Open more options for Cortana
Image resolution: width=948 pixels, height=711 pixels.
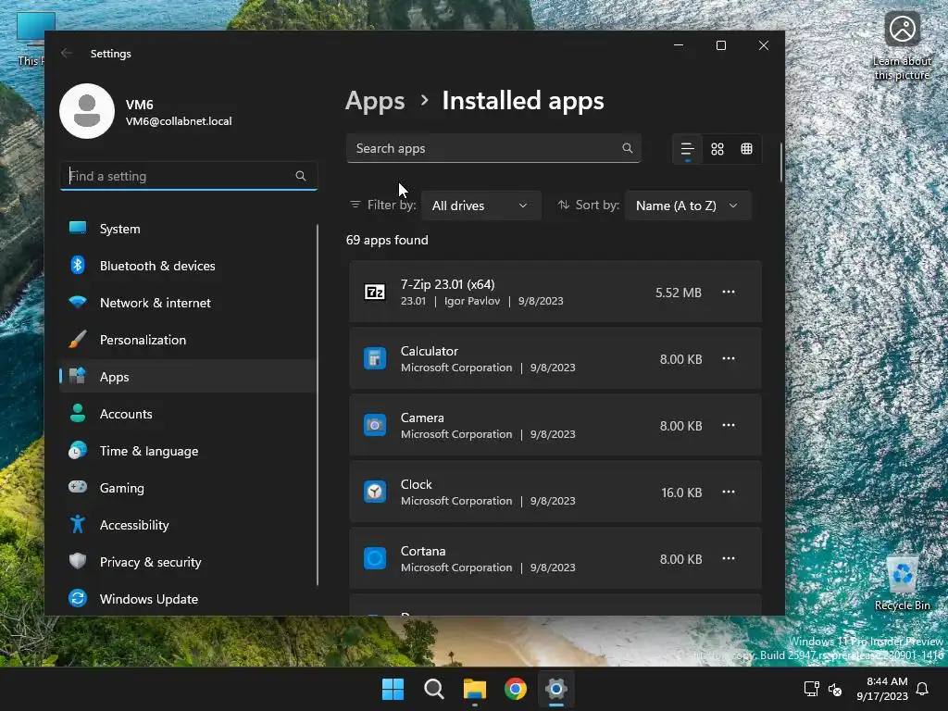729,558
